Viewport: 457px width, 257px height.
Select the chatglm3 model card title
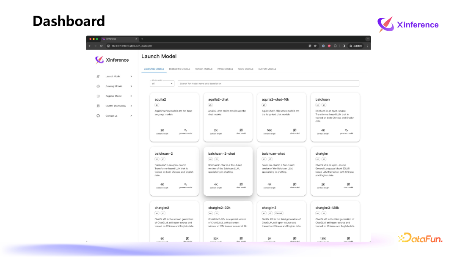(269, 208)
